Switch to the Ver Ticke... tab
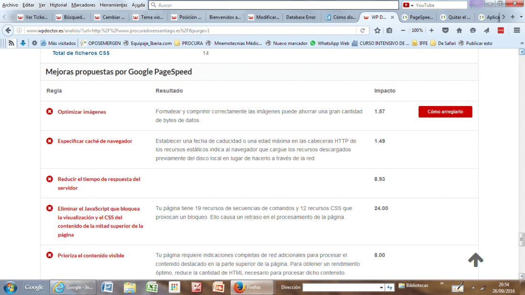The image size is (525, 295). 33,17
